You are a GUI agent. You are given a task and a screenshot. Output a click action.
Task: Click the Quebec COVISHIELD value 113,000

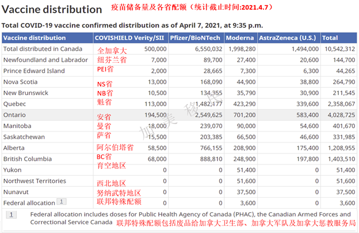(x=155, y=104)
